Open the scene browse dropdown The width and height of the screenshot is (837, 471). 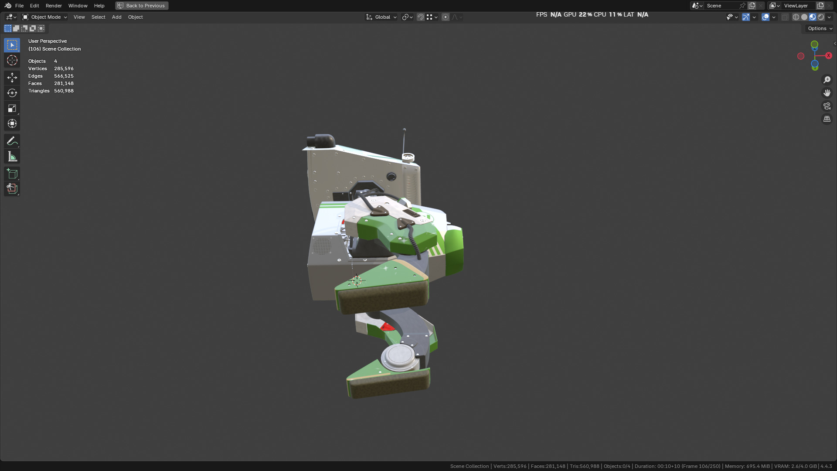(x=697, y=6)
